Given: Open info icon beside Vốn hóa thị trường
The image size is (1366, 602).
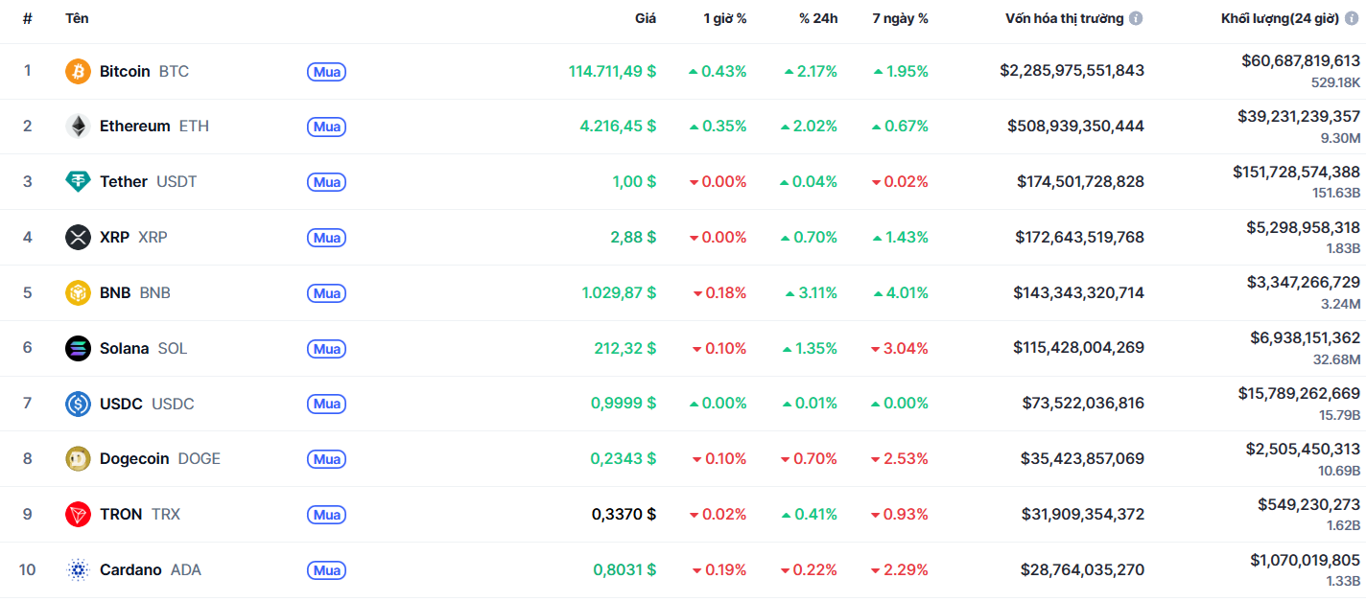Looking at the screenshot, I should tap(1136, 18).
